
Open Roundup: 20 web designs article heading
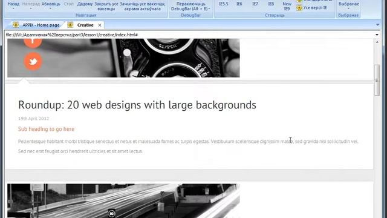[137, 105]
